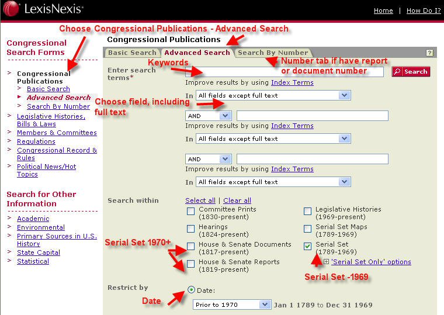This screenshot has height=315, width=444.
Task: Expand the 'Serial Set Only' options plus icon
Action: pyautogui.click(x=326, y=262)
